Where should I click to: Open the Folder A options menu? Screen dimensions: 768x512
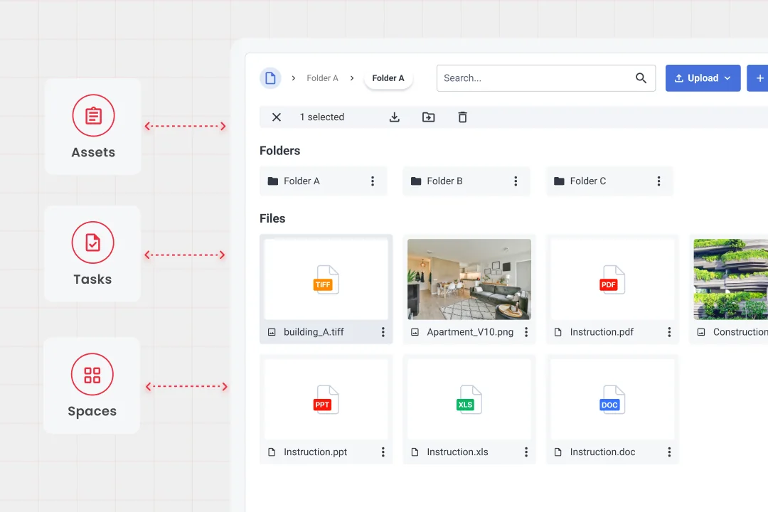(373, 181)
